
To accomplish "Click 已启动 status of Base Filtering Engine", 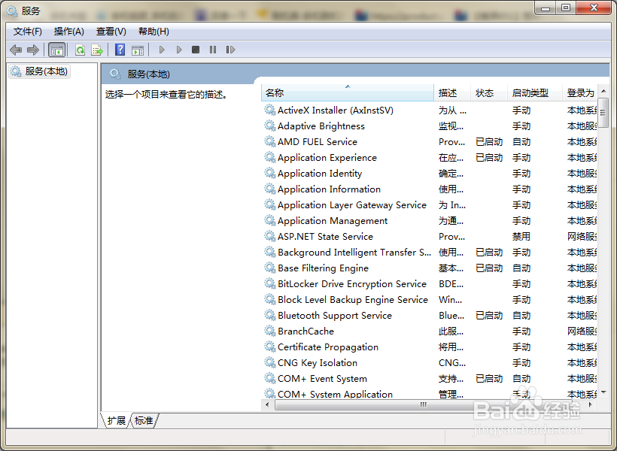I will click(x=489, y=268).
